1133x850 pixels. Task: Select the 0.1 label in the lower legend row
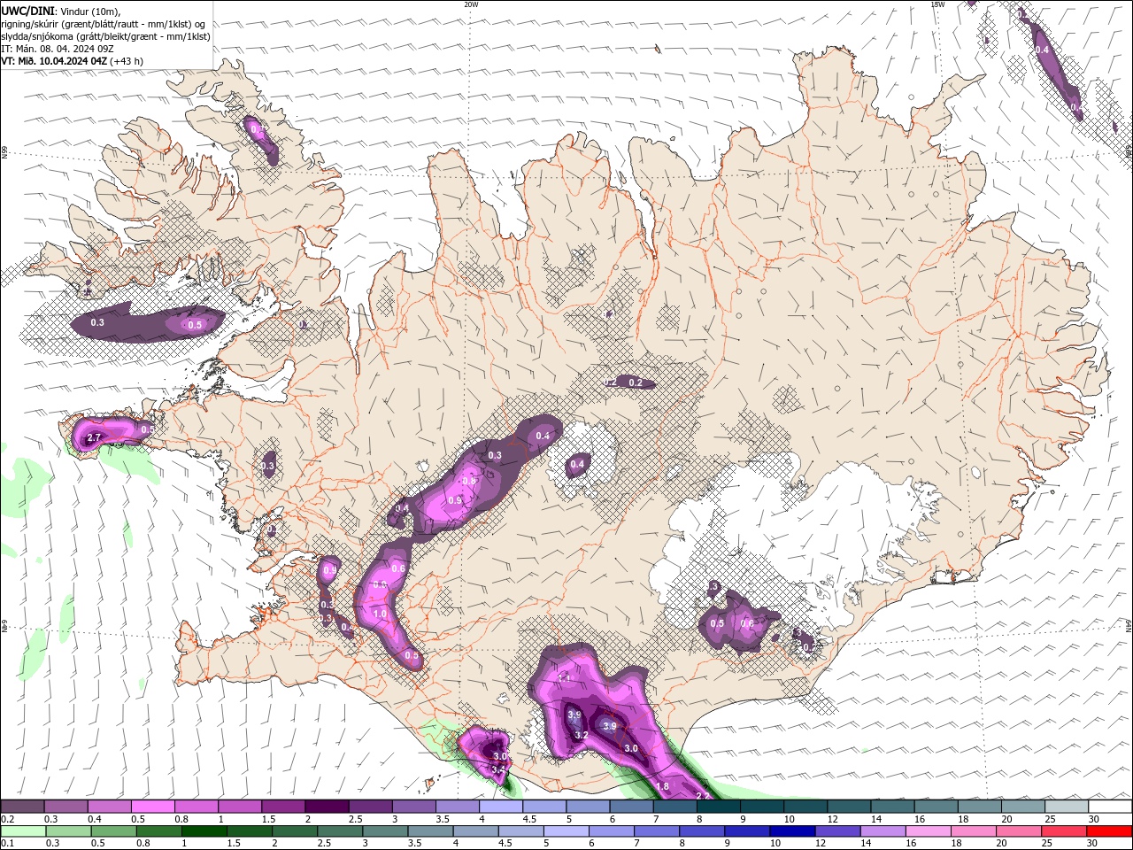tap(7, 845)
